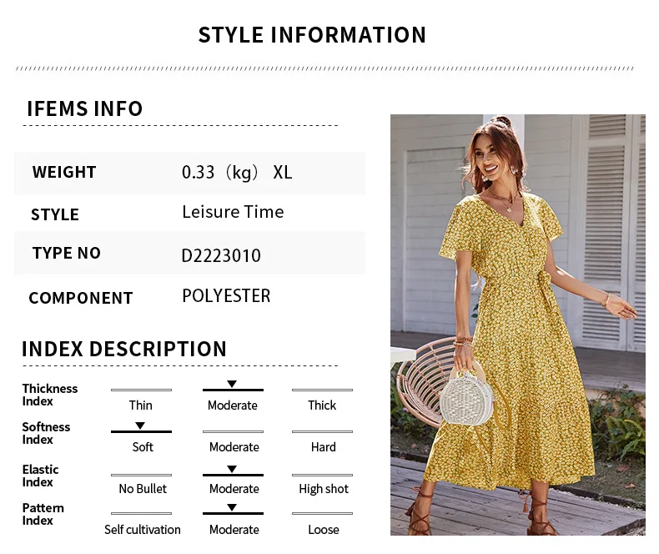The width and height of the screenshot is (659, 554).
Task: Click the triangle marker above Thickness Moderate
Action: click(x=232, y=384)
